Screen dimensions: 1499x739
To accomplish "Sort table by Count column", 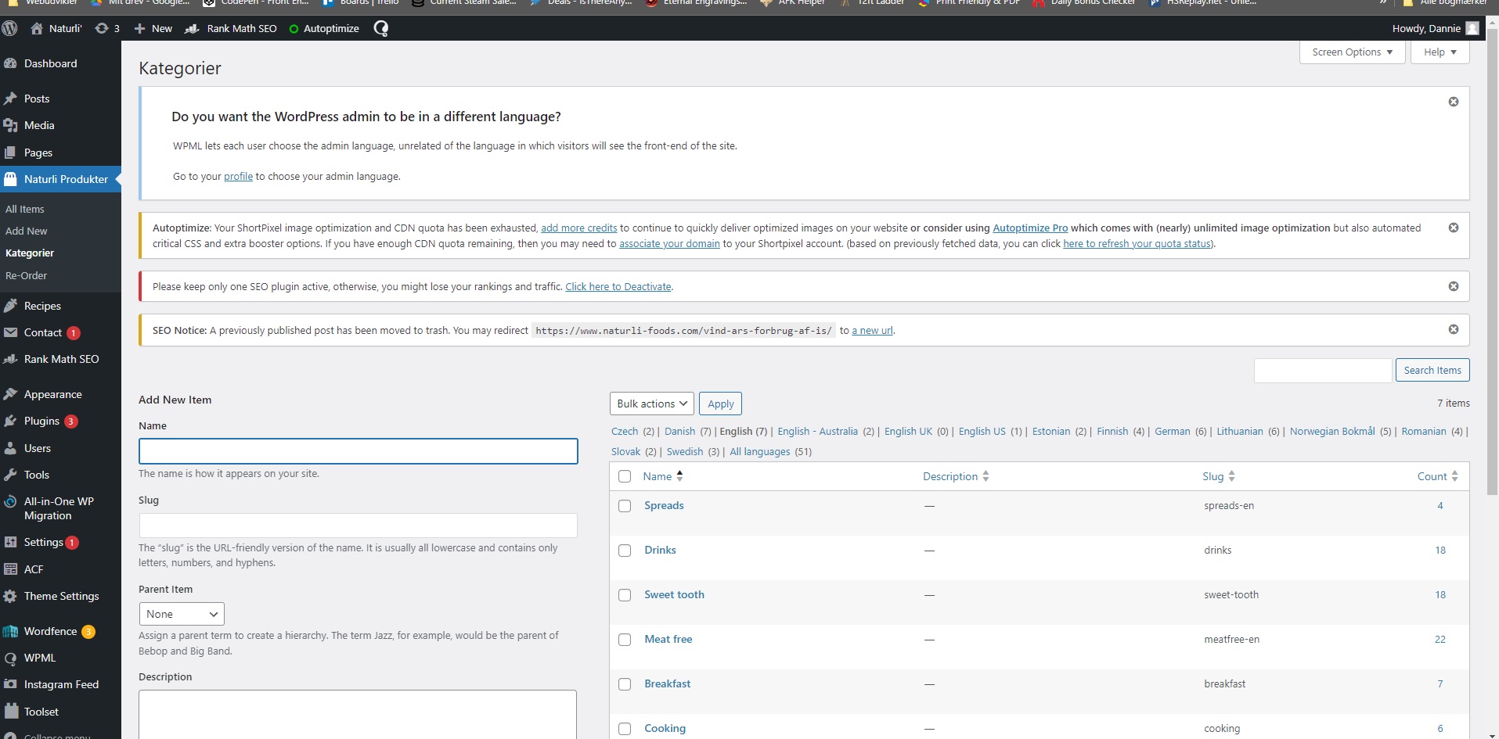I will (x=1438, y=476).
